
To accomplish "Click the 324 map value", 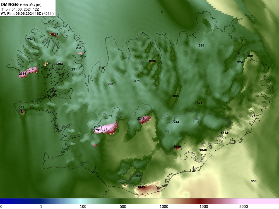I will (x=240, y=62).
